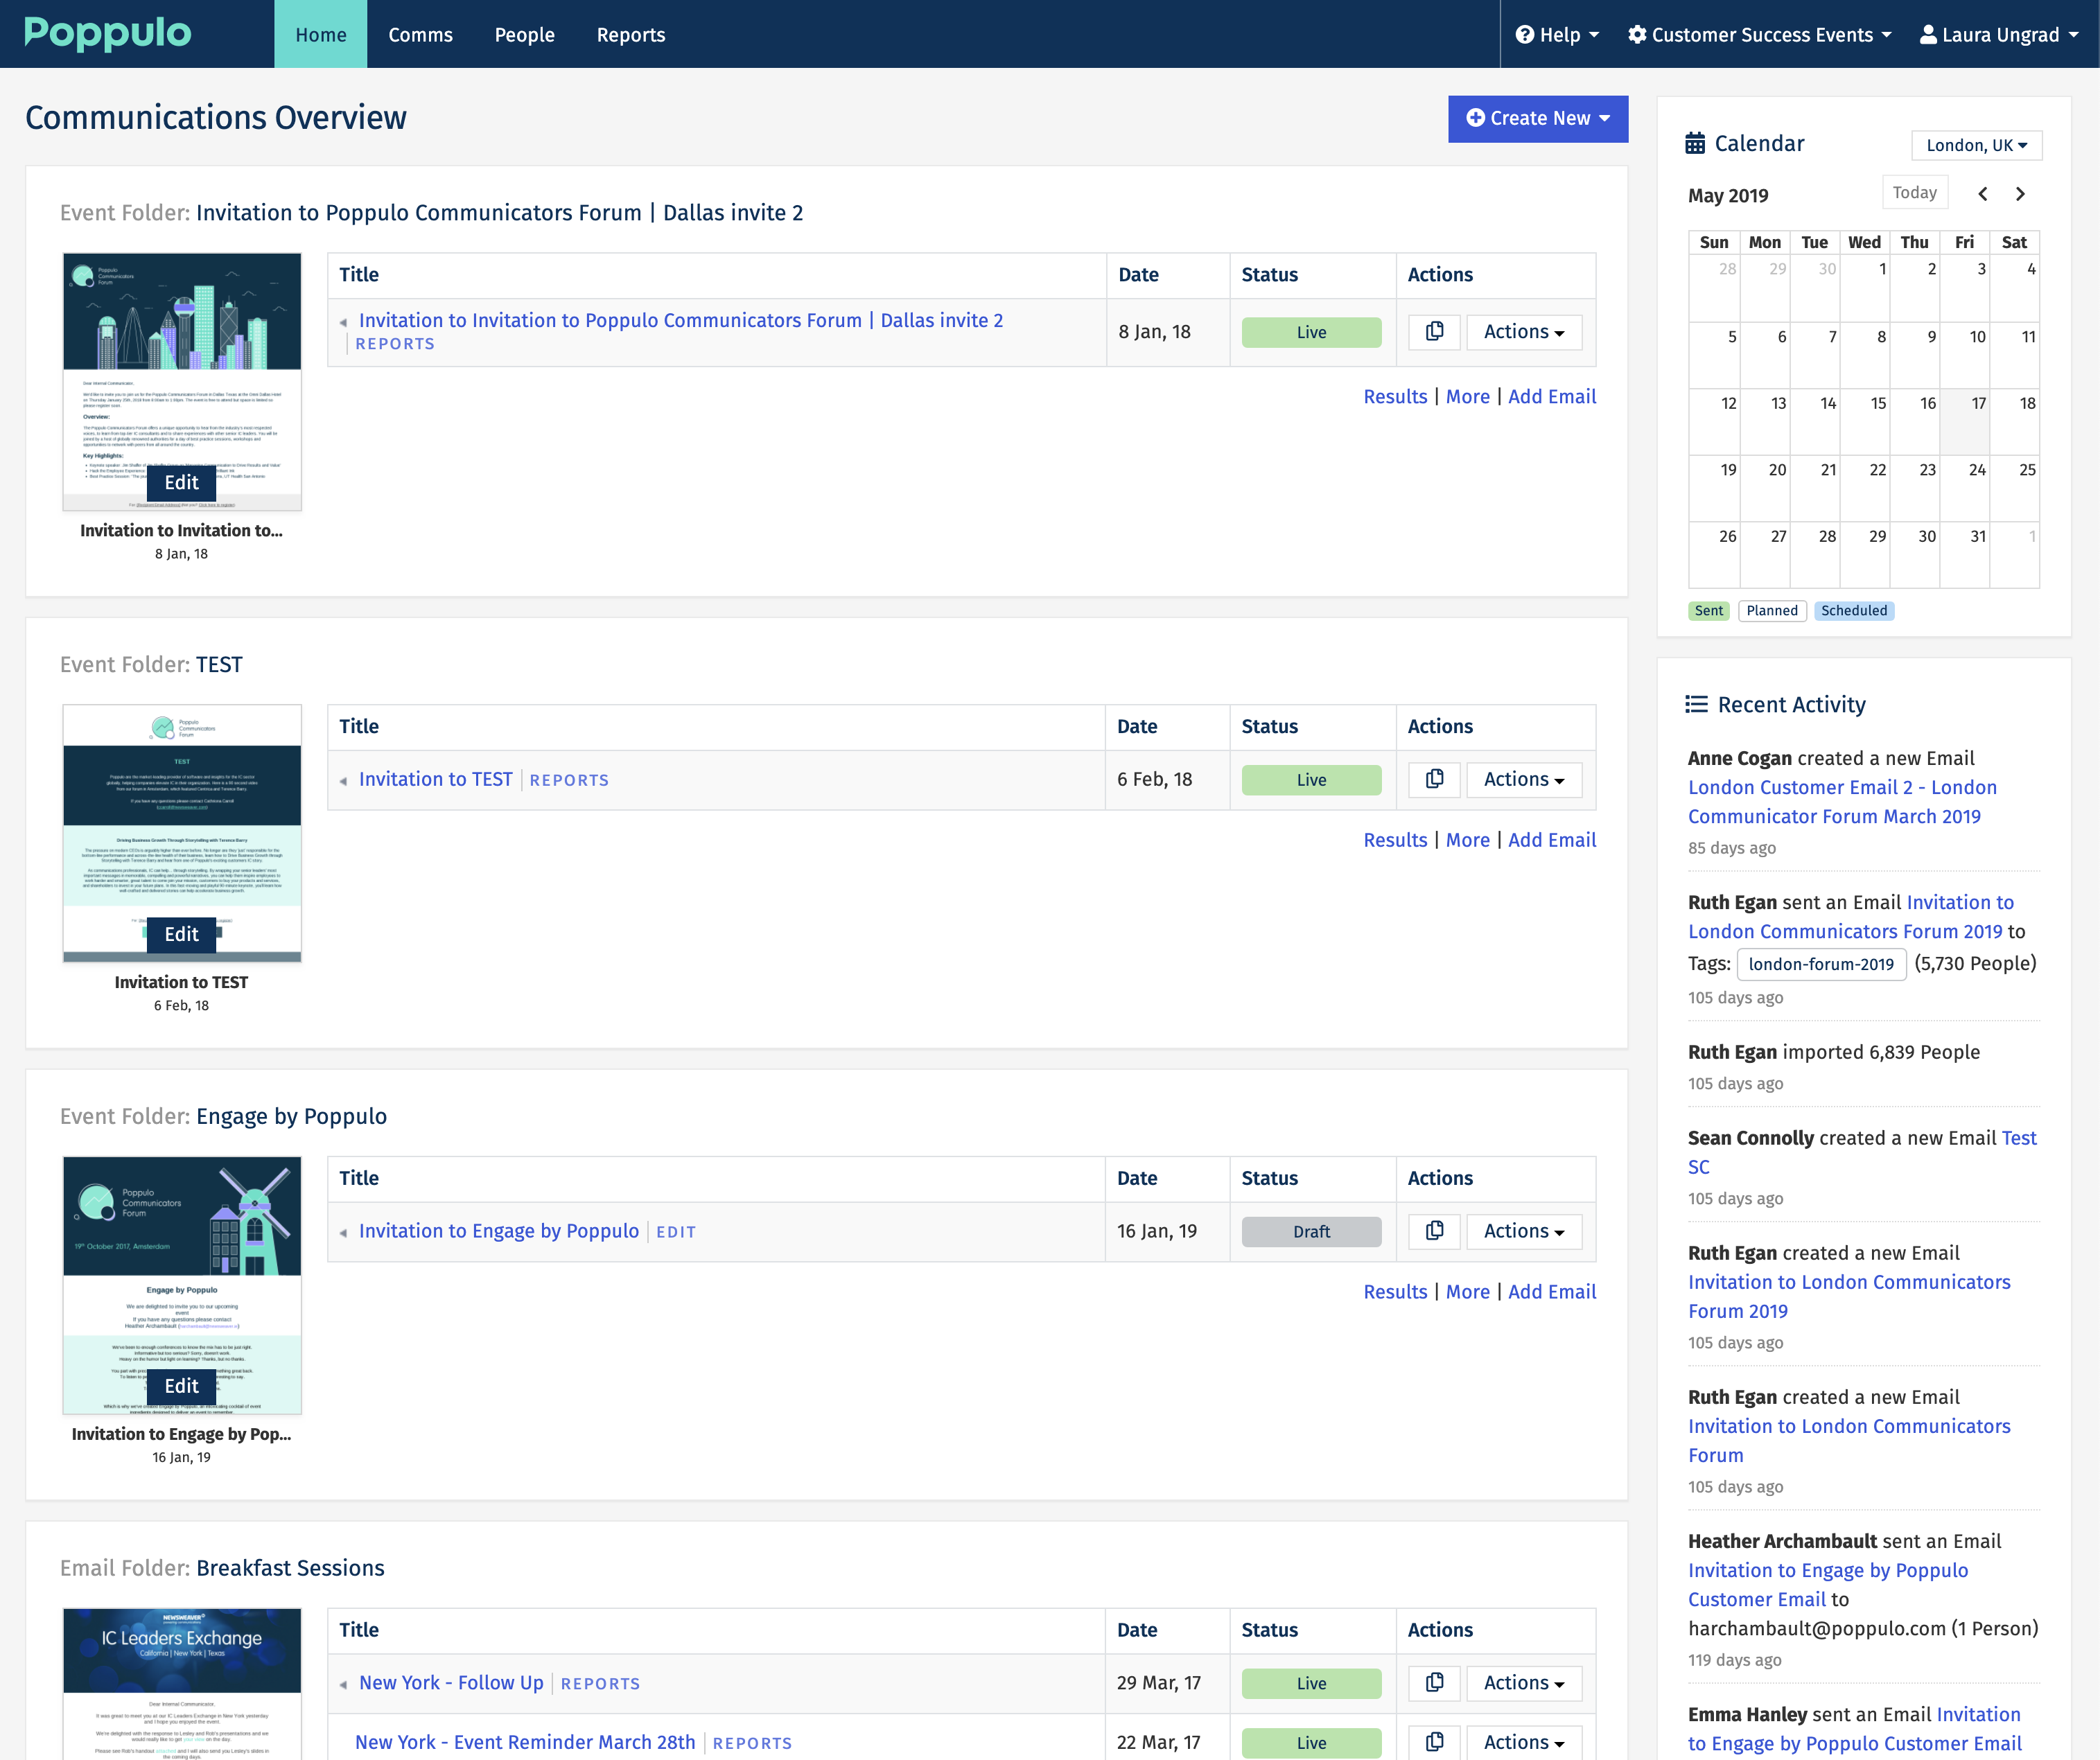Click the copy icon beside New York - Follow Up
The width and height of the screenshot is (2100, 1760).
coord(1434,1683)
